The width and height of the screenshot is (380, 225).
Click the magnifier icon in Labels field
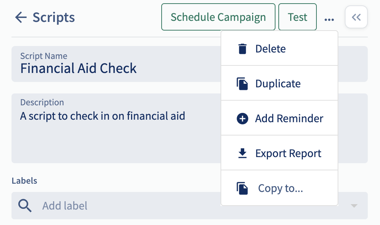pyautogui.click(x=25, y=206)
